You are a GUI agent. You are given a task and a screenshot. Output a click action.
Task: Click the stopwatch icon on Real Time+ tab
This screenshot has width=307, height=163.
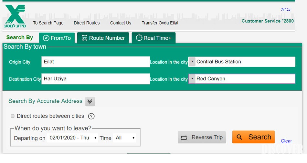point(139,38)
